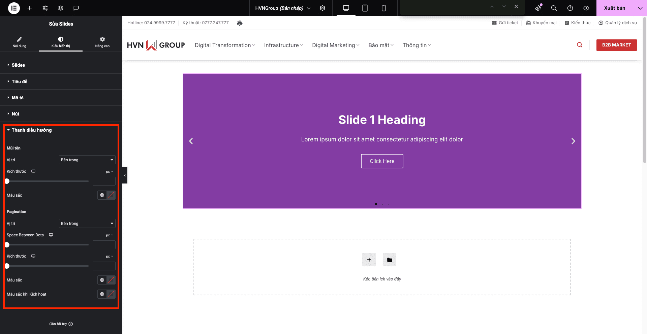Click the Elementor logo icon

pyautogui.click(x=14, y=8)
